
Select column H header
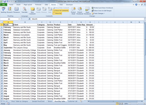coord(90,22)
